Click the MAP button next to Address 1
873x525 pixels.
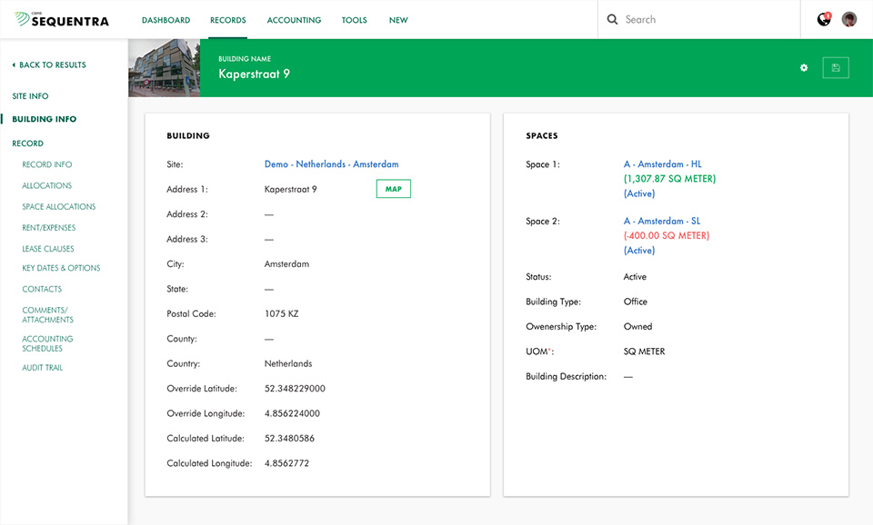click(393, 189)
